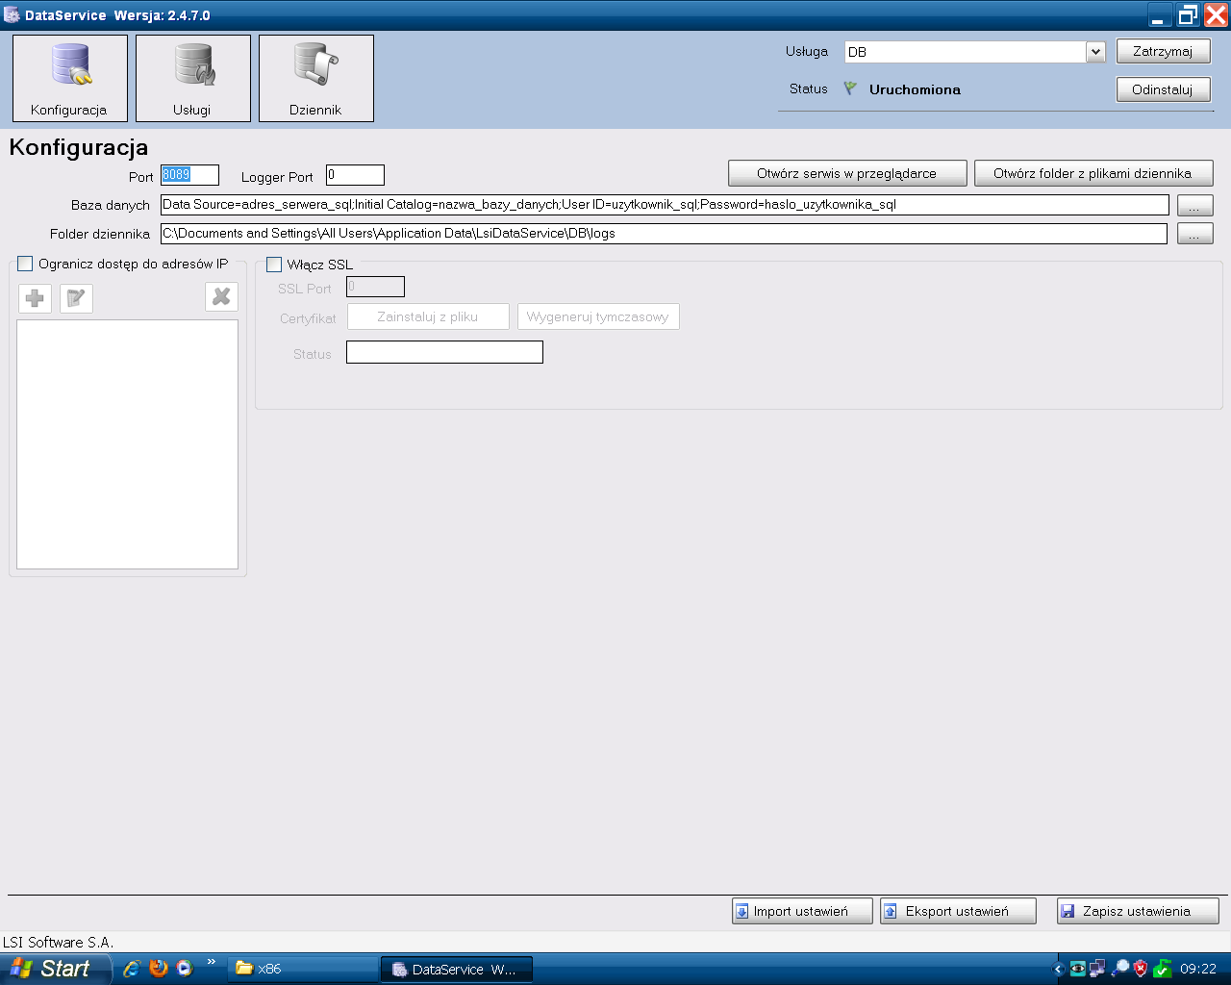This screenshot has width=1231, height=985.
Task: Enable Ogranicz dostęp do adresów IP
Action: point(25,264)
